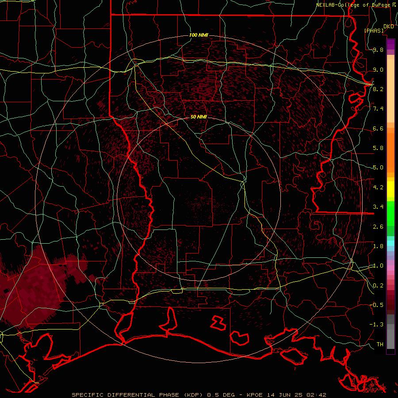Click the 5.0 scale value
This screenshot has width=398, height=398.
tap(378, 168)
